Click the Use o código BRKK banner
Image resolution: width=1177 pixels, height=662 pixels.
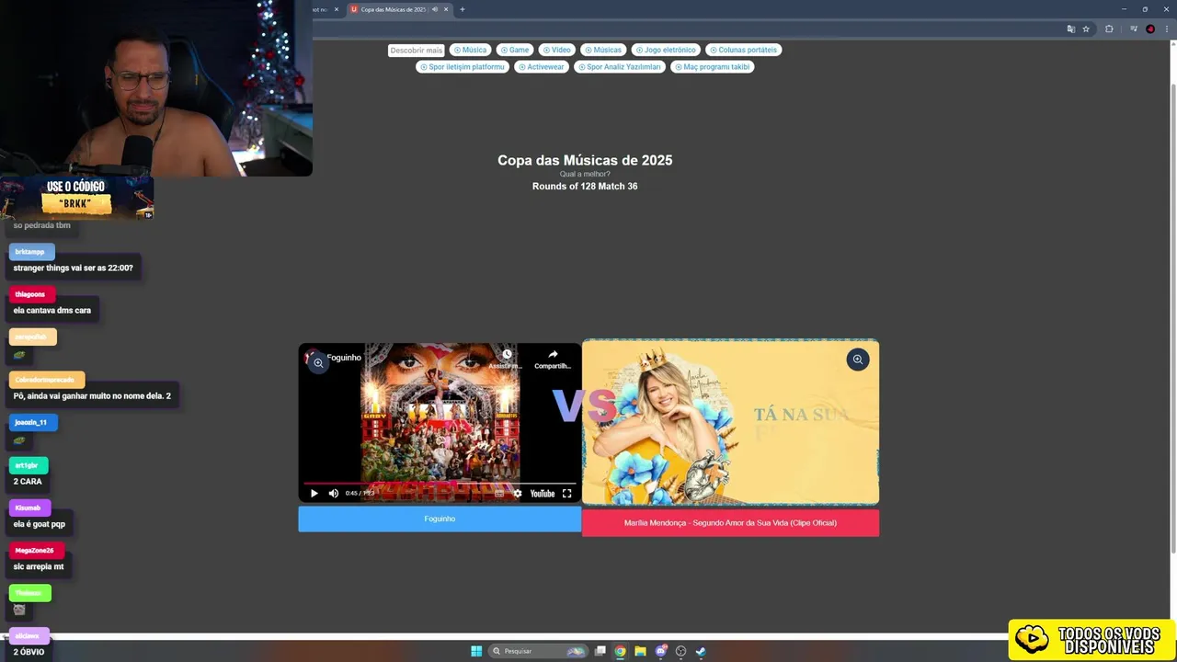(x=76, y=198)
